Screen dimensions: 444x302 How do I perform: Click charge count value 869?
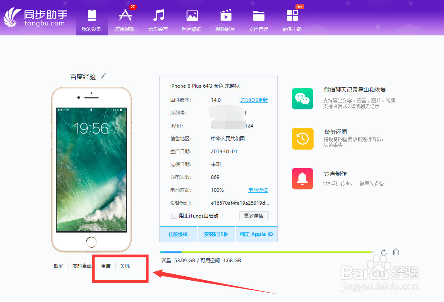click(215, 177)
